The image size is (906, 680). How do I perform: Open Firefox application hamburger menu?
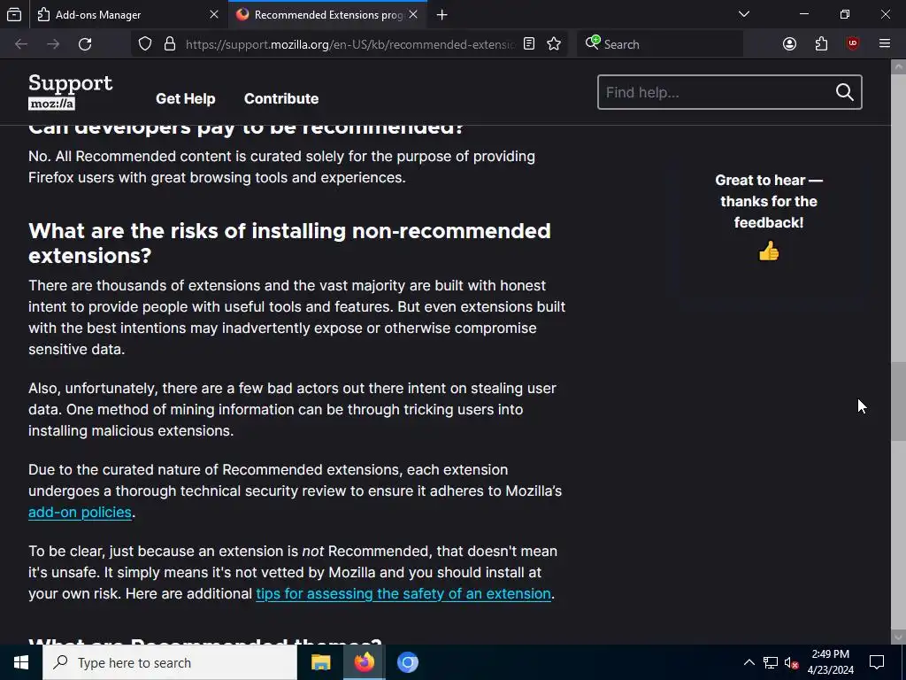pyautogui.click(x=885, y=44)
